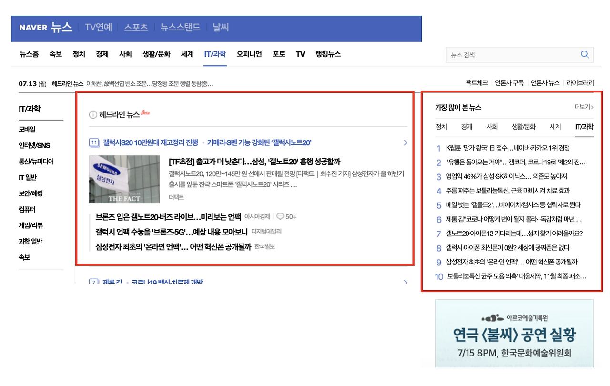This screenshot has width=610, height=386.
Task: Switch to the 경제 tab in most viewed
Action: (467, 127)
